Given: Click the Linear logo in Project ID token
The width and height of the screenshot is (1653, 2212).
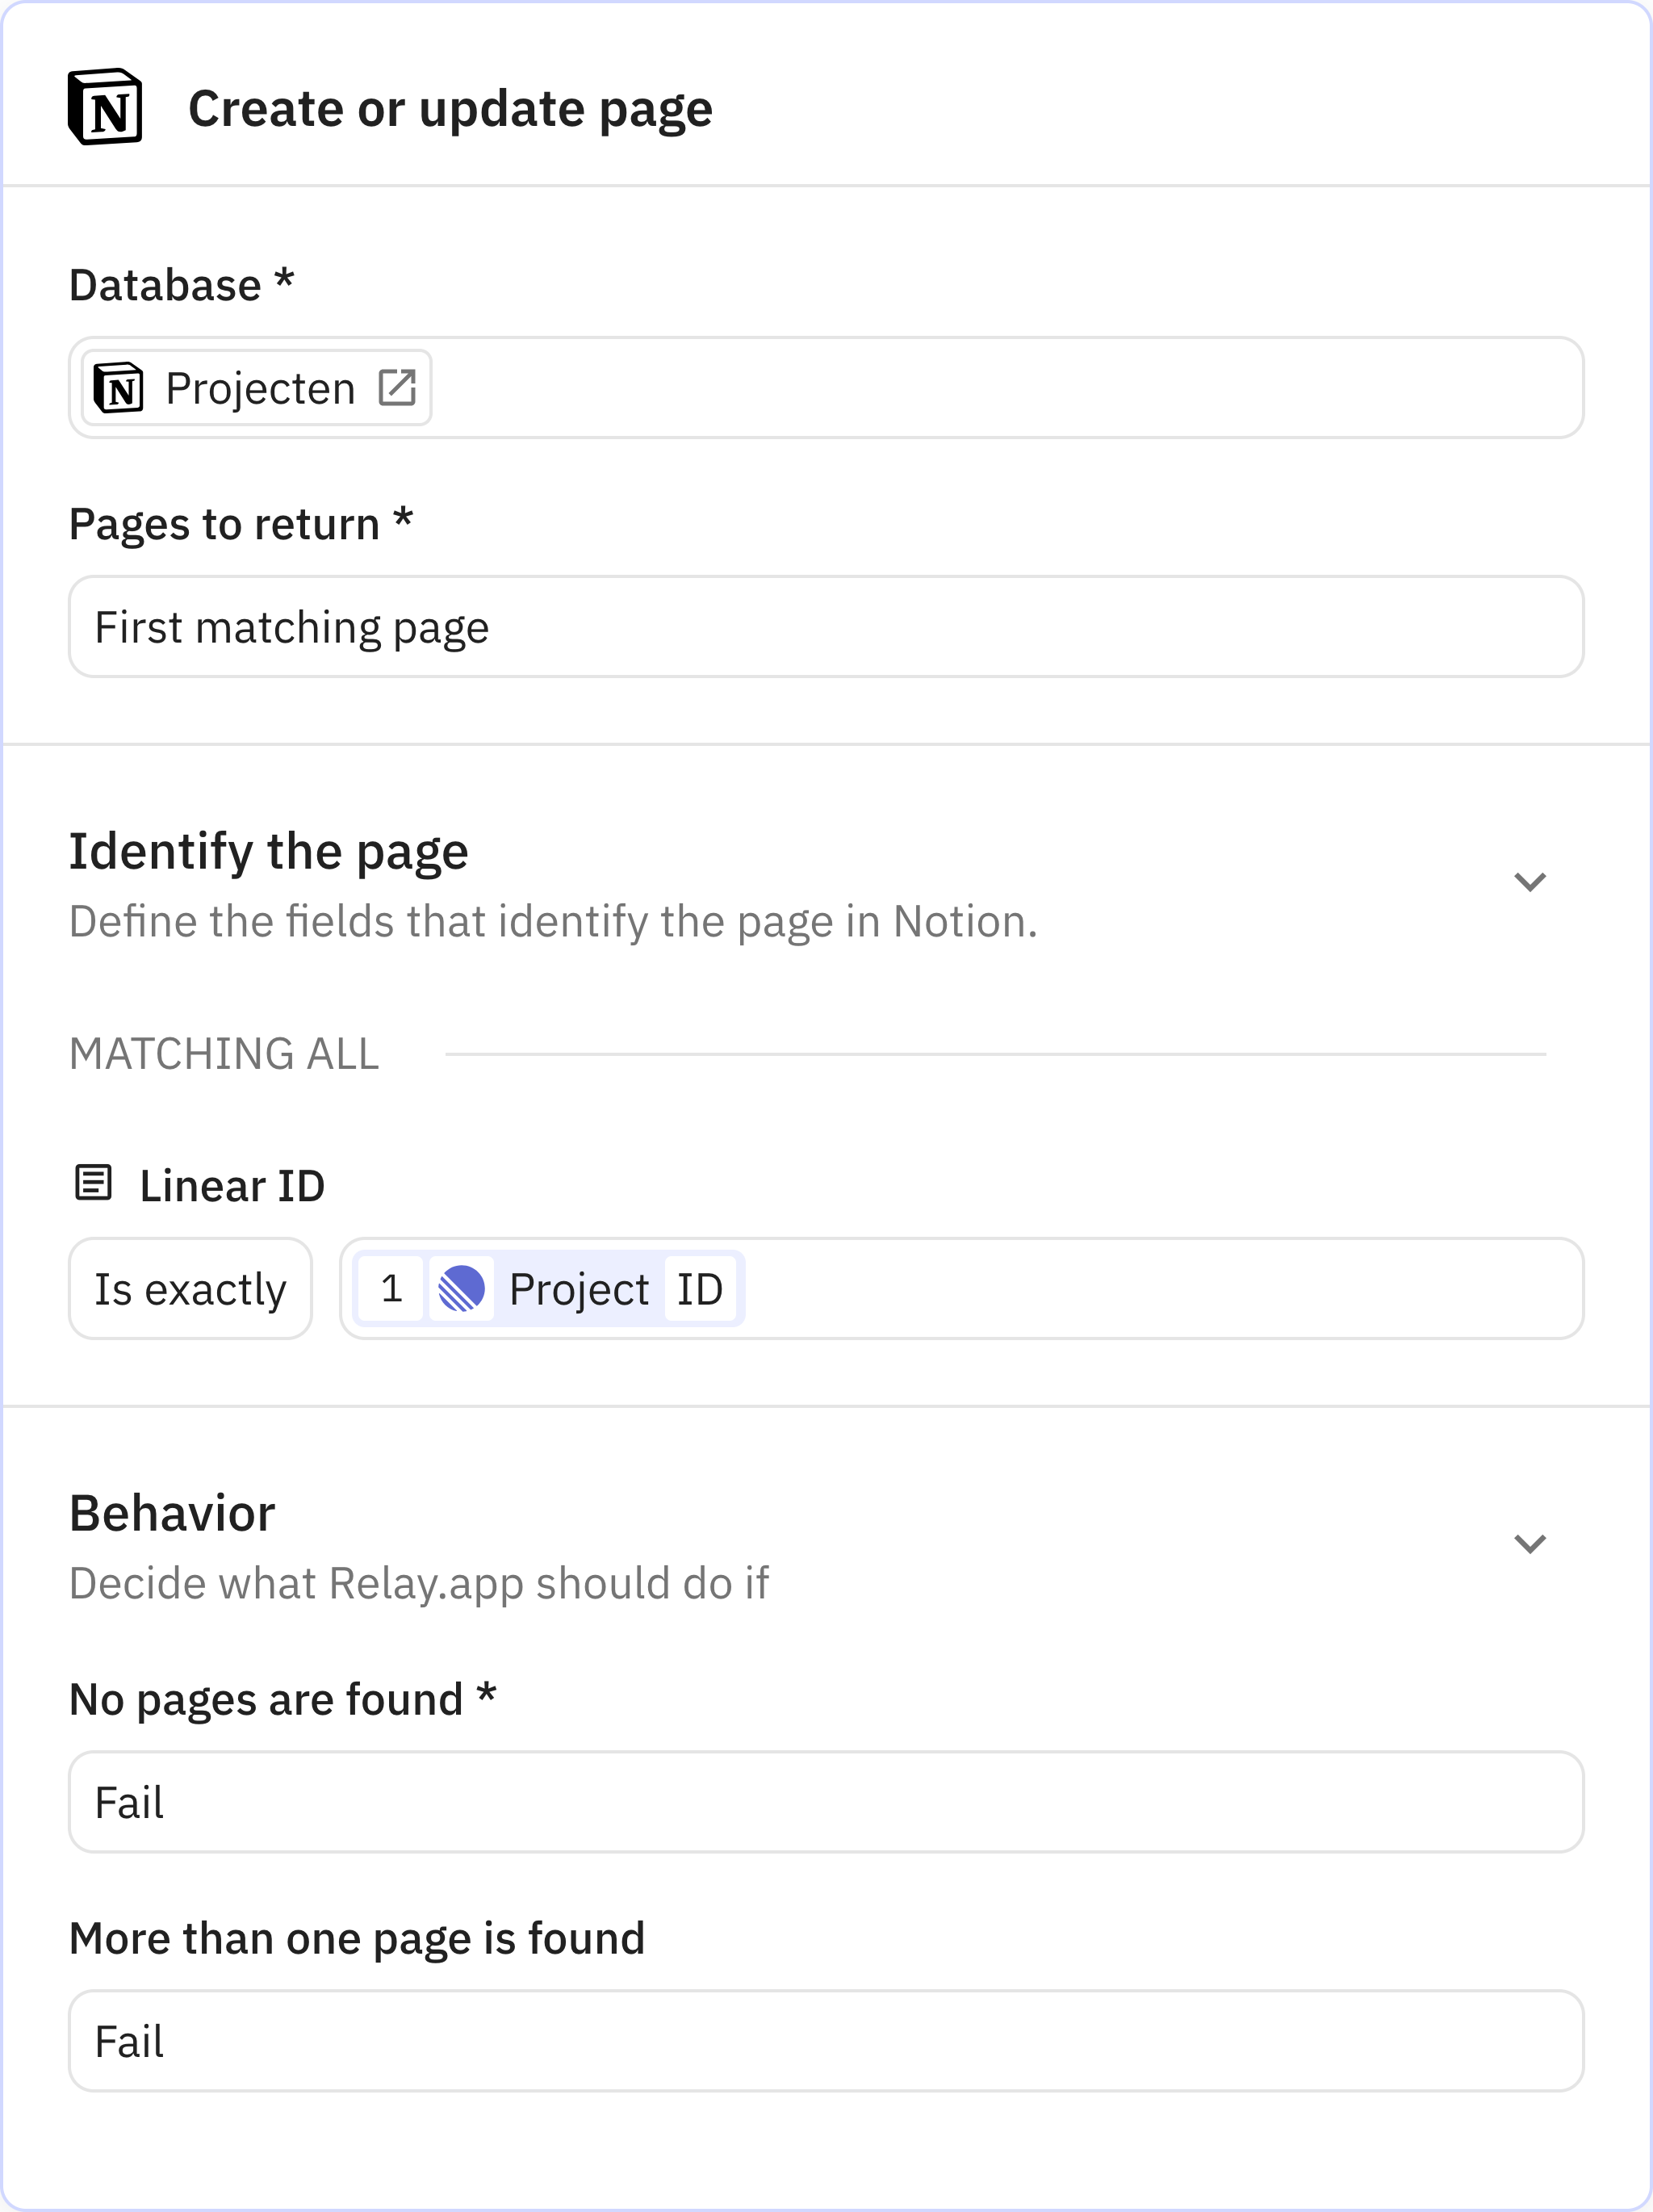Looking at the screenshot, I should pos(462,1289).
